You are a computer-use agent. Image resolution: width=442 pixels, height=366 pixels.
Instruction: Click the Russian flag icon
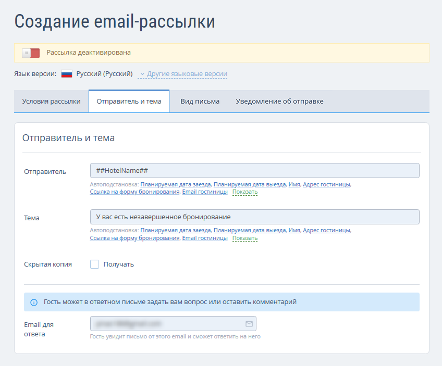click(67, 74)
